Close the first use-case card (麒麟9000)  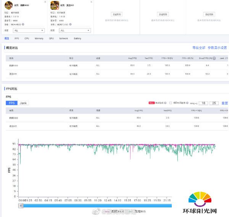coord(45,2)
